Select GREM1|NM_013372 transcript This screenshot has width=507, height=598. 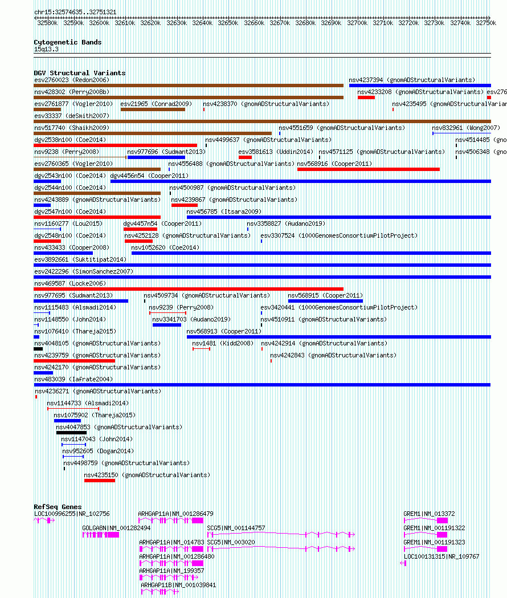click(429, 514)
